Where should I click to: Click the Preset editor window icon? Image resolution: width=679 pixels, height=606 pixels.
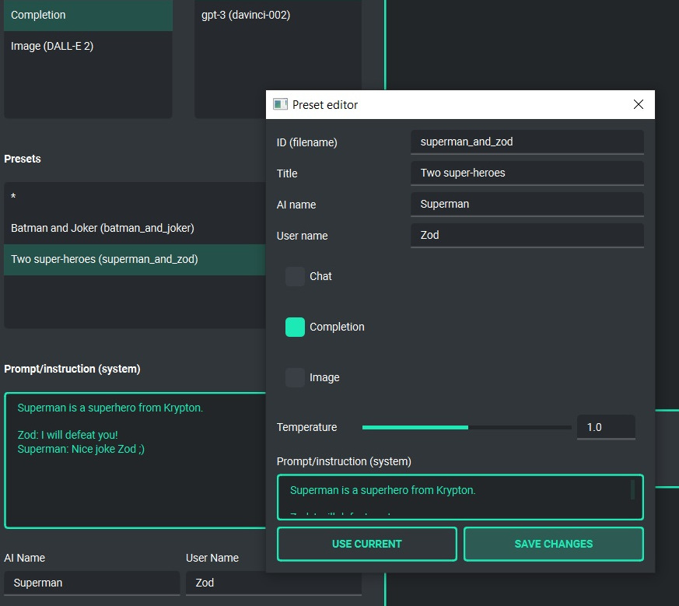(280, 104)
